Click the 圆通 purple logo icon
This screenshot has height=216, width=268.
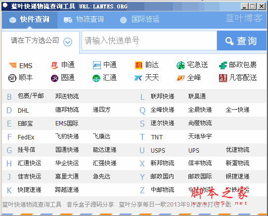54,78
